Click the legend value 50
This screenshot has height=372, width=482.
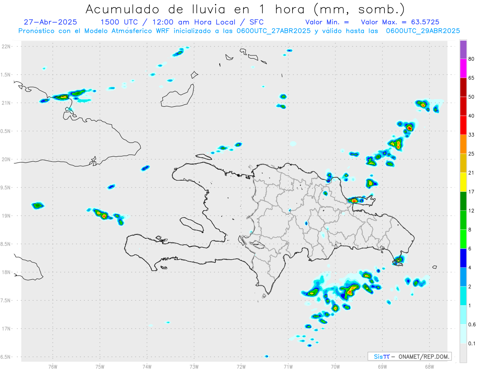click(472, 97)
